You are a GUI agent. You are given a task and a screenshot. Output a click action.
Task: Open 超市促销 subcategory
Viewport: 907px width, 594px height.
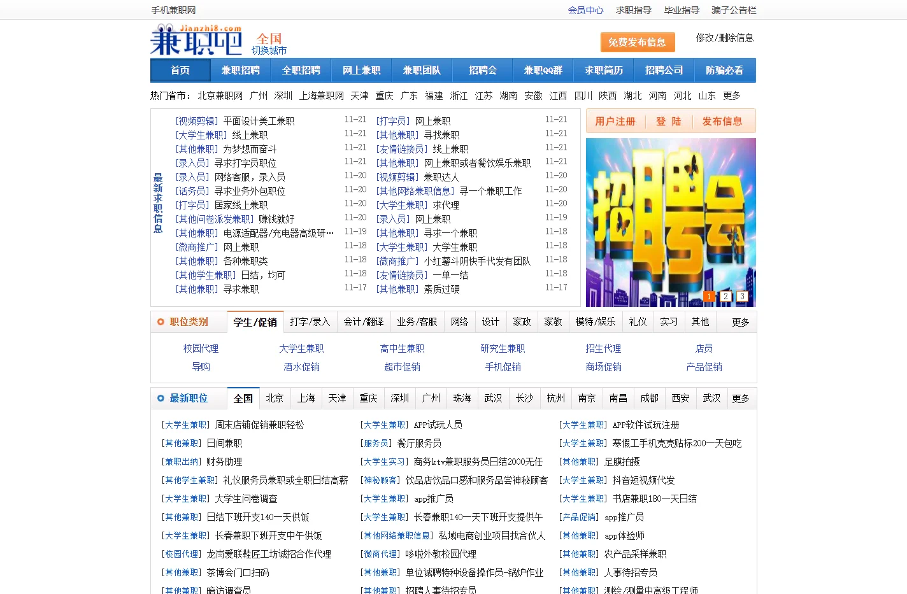(x=402, y=367)
